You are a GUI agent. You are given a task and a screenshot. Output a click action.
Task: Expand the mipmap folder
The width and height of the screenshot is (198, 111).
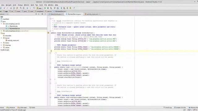pyautogui.click(x=1, y=45)
